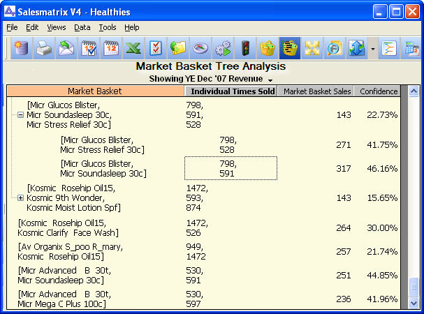Image resolution: width=424 pixels, height=314 pixels.
Task: Export to Excel using the green X icon
Action: (x=133, y=48)
